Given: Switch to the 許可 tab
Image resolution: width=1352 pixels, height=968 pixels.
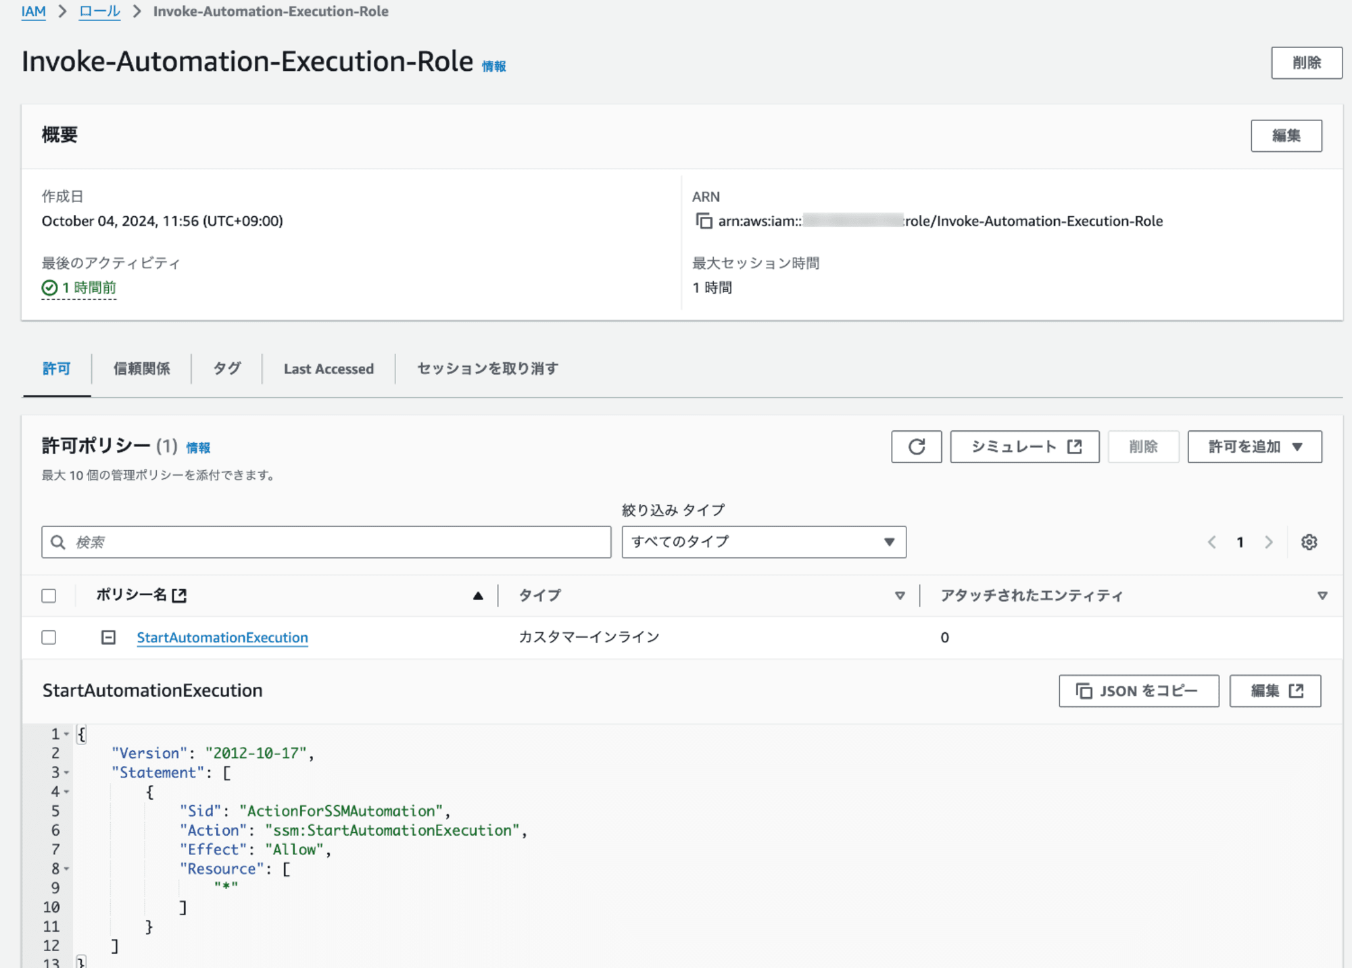Looking at the screenshot, I should coord(57,368).
